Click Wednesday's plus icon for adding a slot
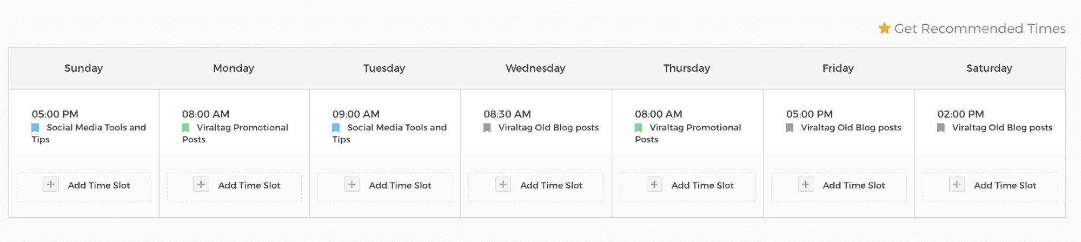The height and width of the screenshot is (242, 1081). (x=503, y=184)
